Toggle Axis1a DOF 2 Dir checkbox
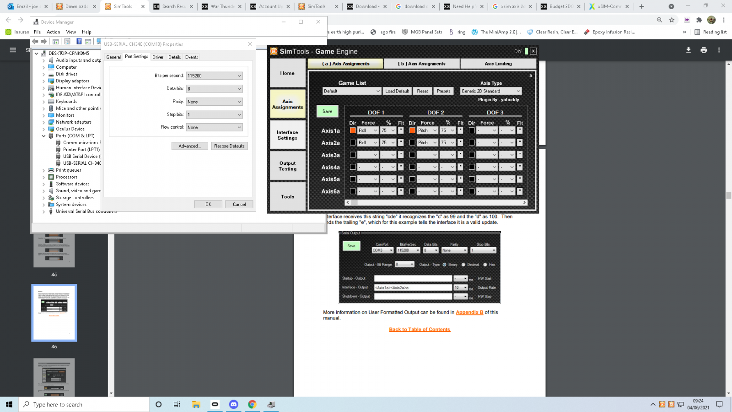The height and width of the screenshot is (412, 732). coord(412,130)
